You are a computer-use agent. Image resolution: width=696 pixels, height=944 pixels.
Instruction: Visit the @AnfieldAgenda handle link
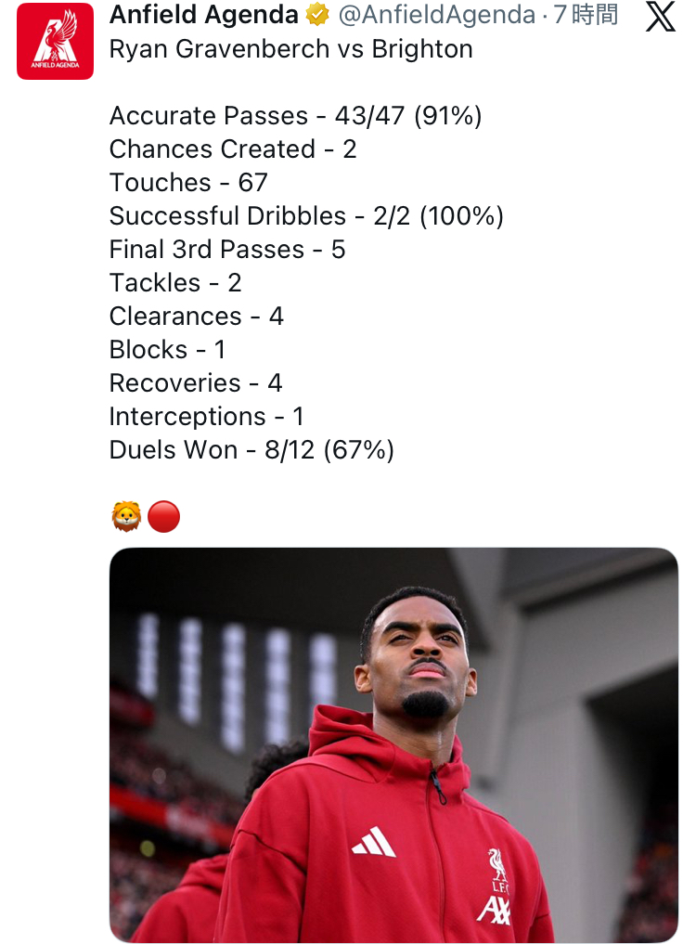pos(435,15)
